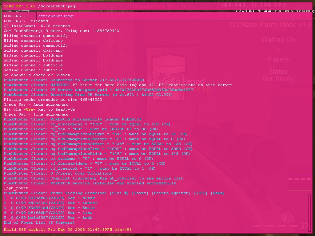Click the 'Игрок Sar ~ Ande подключен' line

click(37, 104)
